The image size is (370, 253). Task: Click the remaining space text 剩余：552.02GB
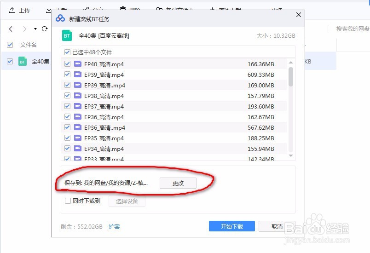[81, 227]
